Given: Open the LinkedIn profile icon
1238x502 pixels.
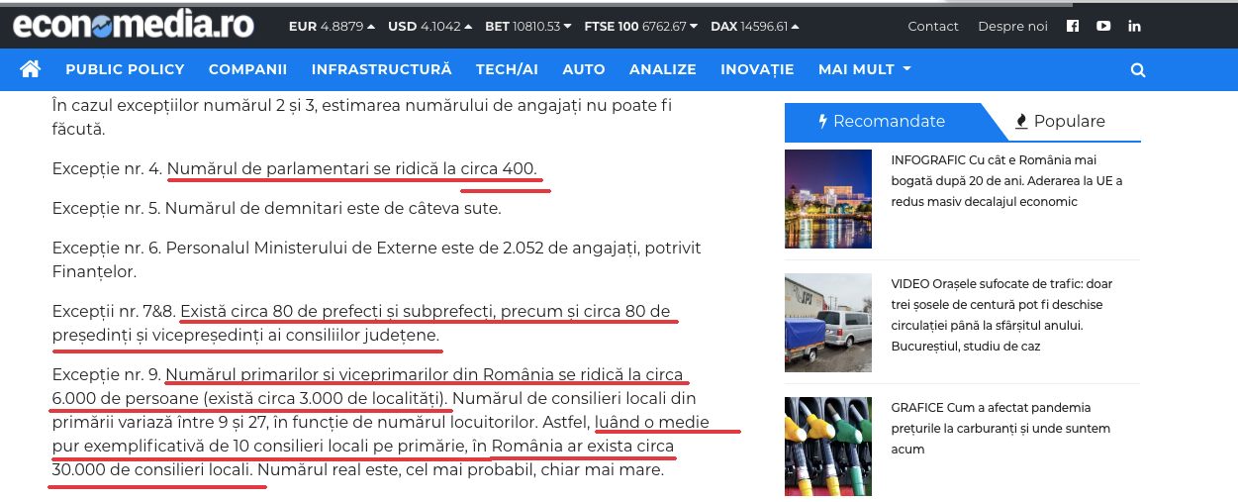Looking at the screenshot, I should [x=1134, y=27].
